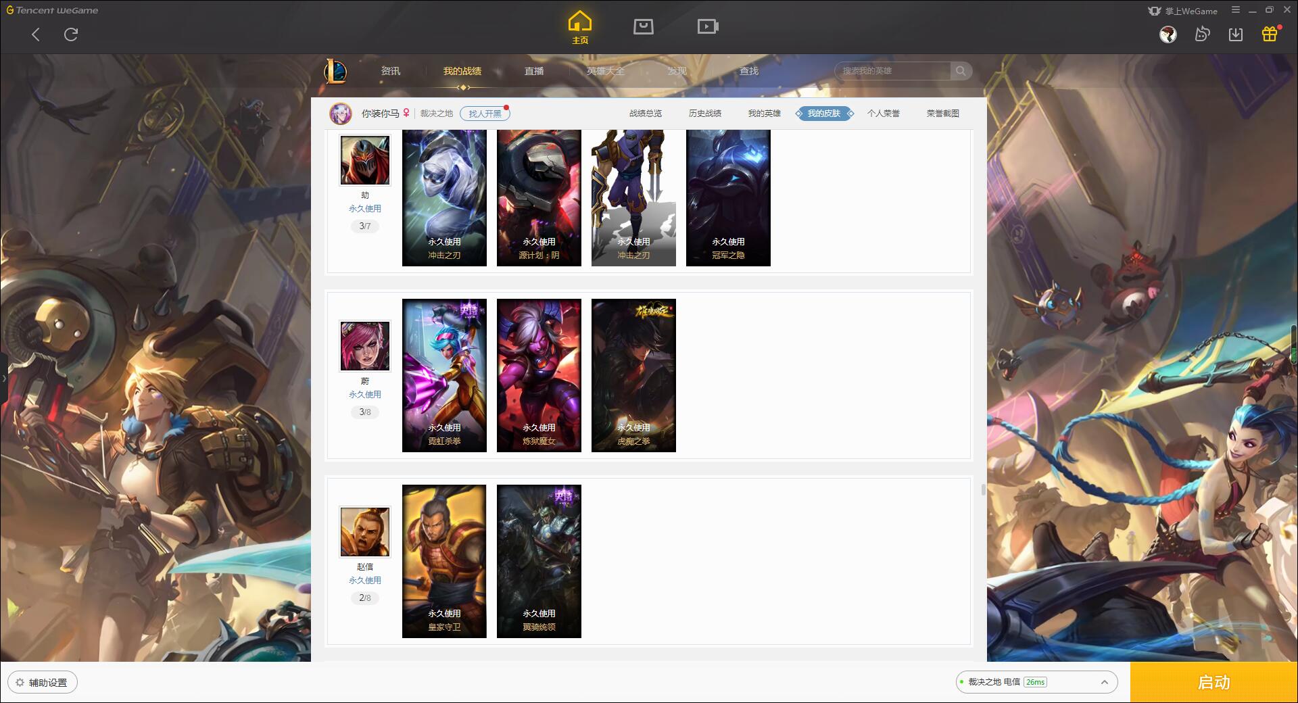Viewport: 1298px width, 703px height.
Task: Switch to 战绩总览 sub-tab
Action: [x=646, y=114]
